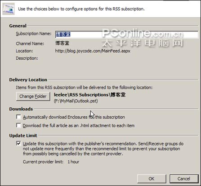Click the Downloads section heading
201x186 pixels.
[21, 109]
